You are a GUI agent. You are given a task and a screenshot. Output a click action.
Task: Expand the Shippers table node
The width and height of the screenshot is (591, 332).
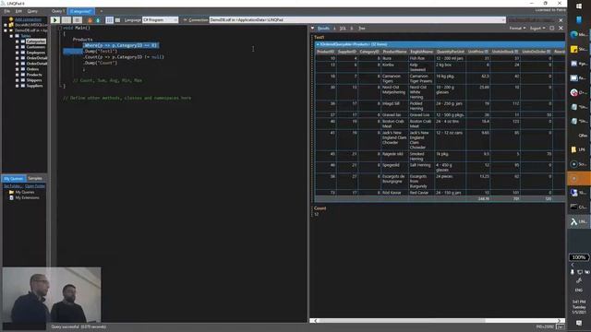click(17, 80)
